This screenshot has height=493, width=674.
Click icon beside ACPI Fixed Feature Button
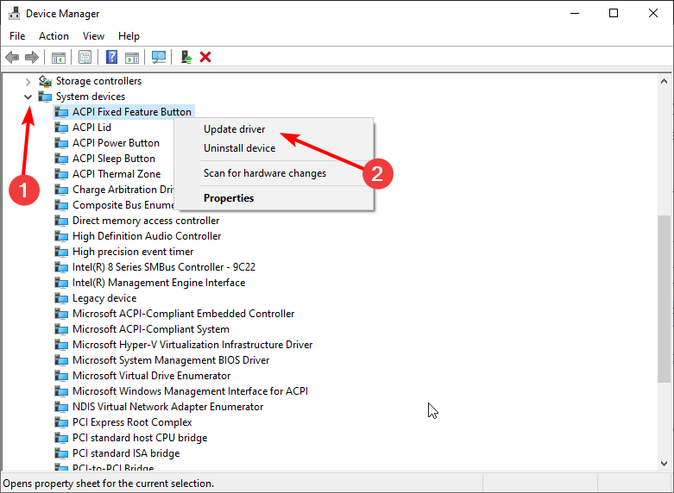click(x=61, y=112)
